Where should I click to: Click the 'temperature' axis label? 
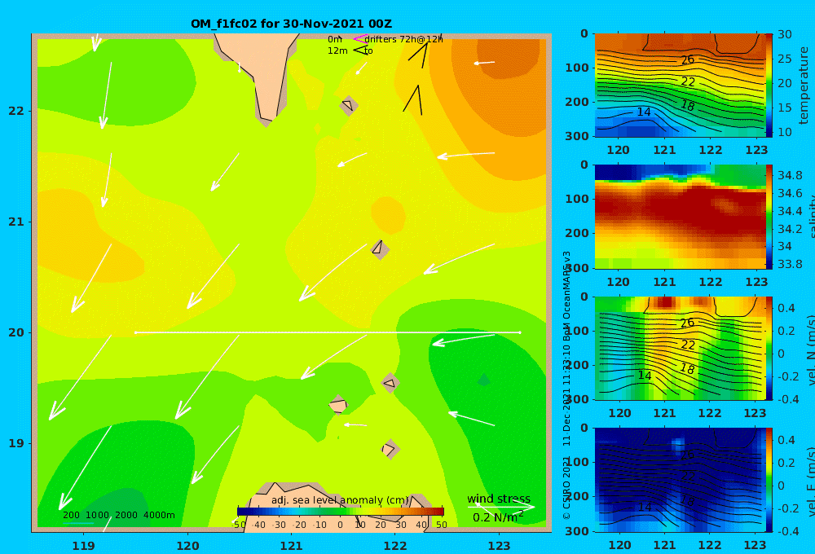(x=804, y=86)
